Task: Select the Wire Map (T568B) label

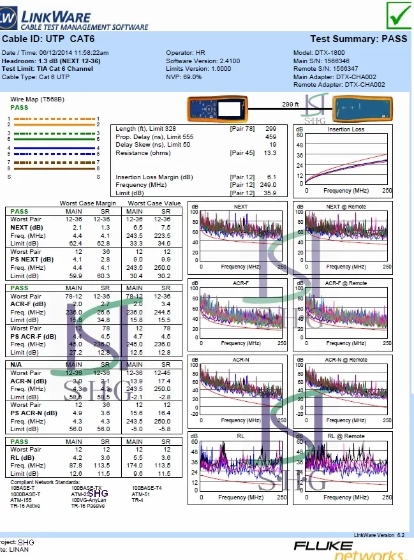Action: (x=37, y=99)
